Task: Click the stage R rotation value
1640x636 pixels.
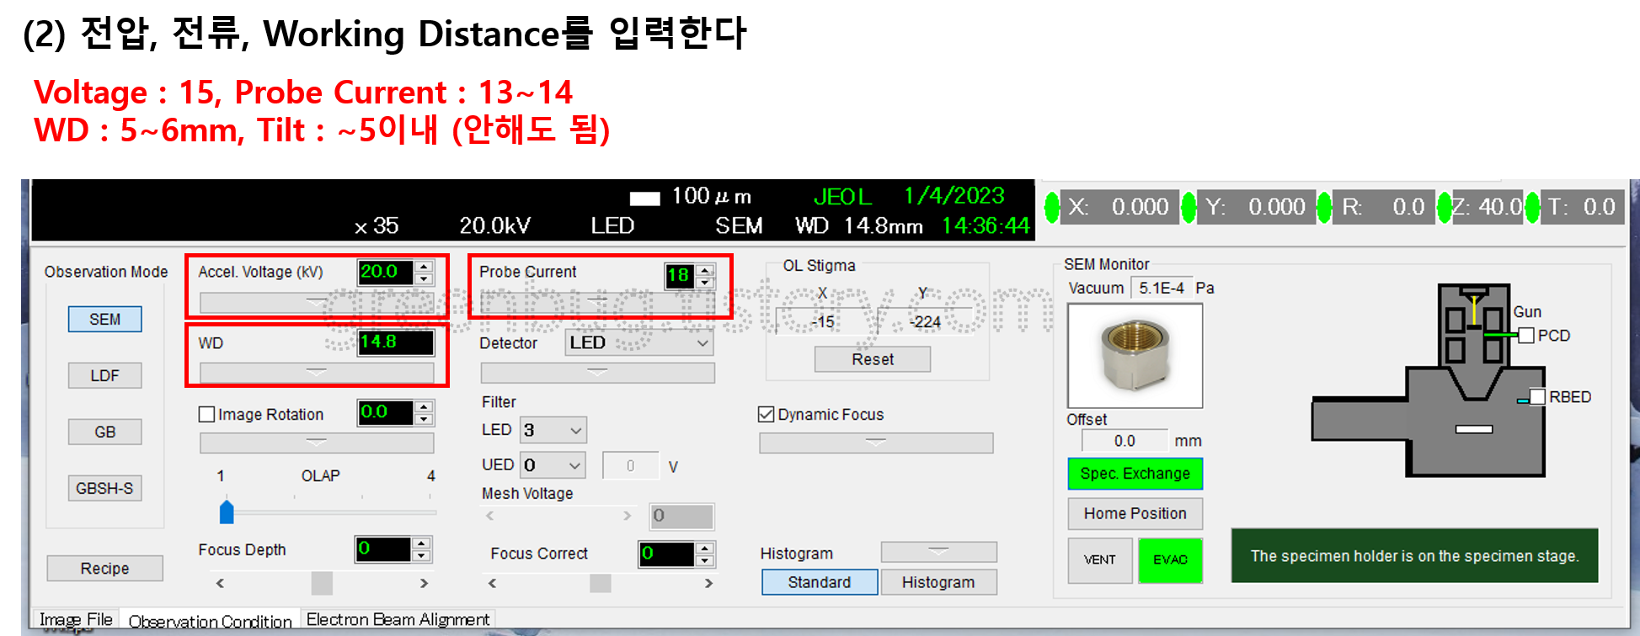Action: tap(1408, 207)
